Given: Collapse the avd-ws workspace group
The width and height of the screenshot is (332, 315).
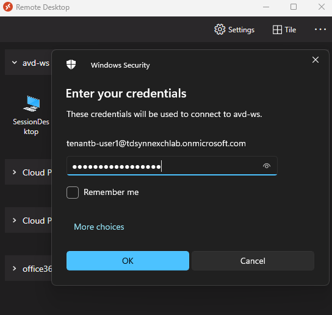Looking at the screenshot, I should (x=15, y=63).
